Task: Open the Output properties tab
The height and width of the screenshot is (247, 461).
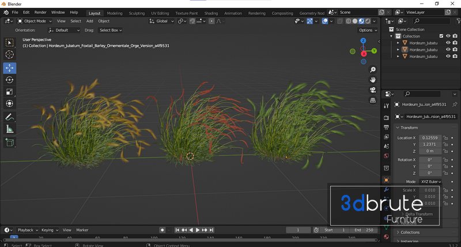Action: click(386, 127)
